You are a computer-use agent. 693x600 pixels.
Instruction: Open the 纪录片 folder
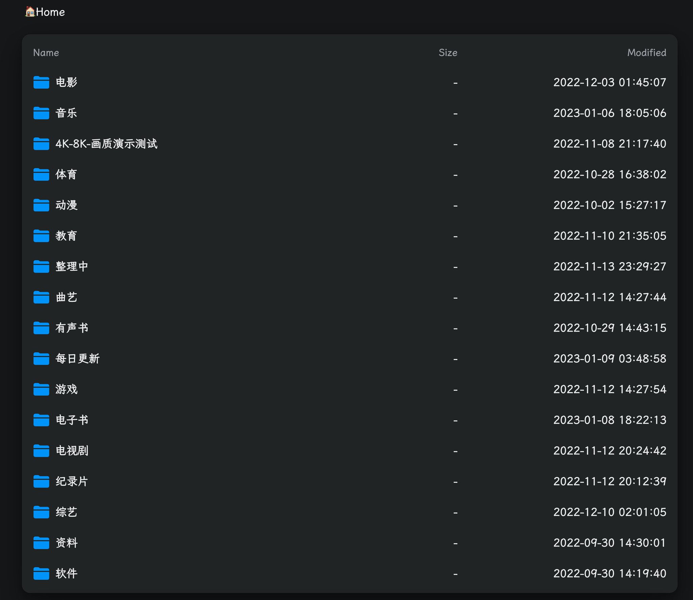coord(72,481)
